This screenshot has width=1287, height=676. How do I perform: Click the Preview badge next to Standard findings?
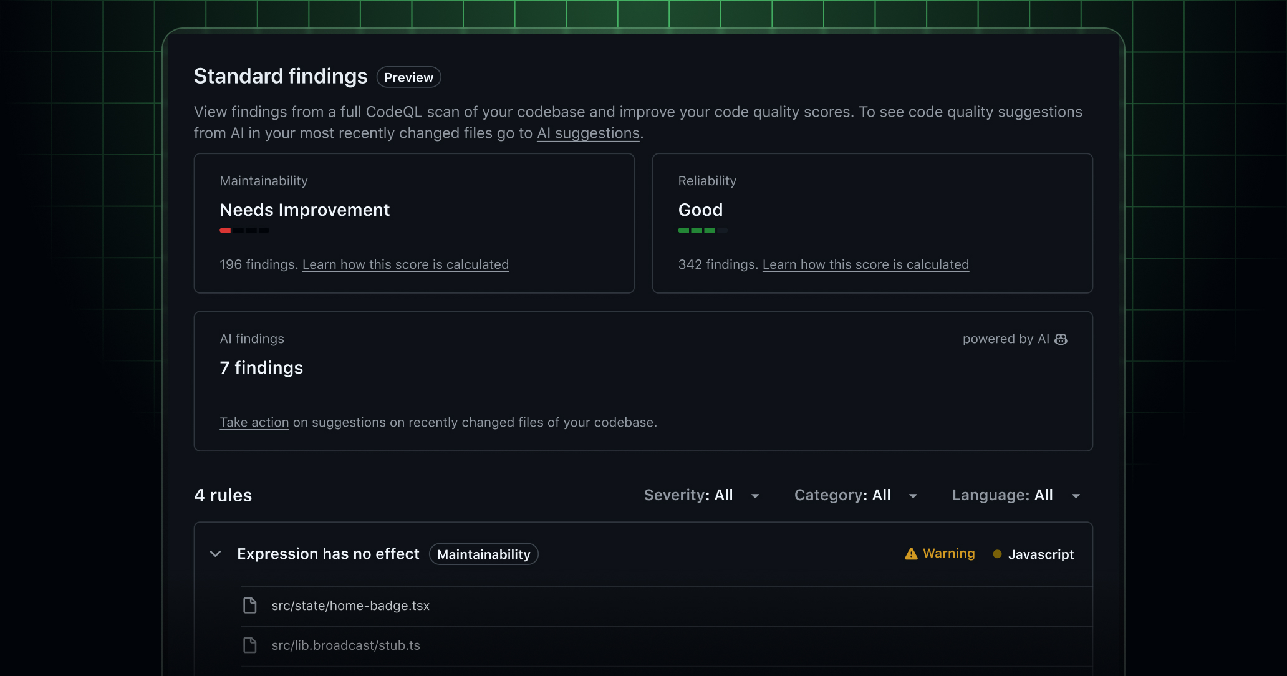click(408, 77)
